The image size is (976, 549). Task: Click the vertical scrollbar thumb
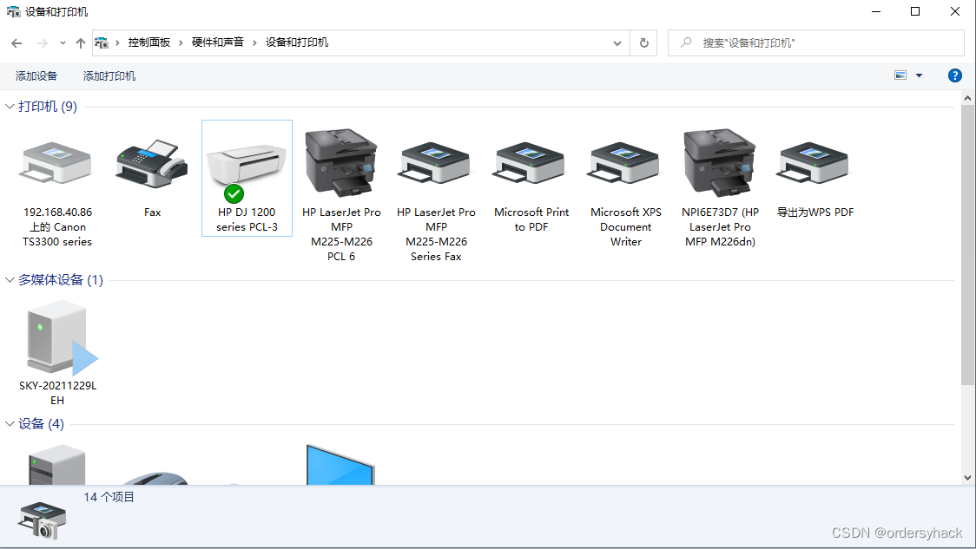pyautogui.click(x=967, y=245)
